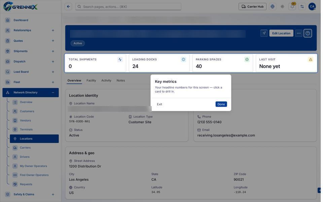Expand the Load Board section
The height and width of the screenshot is (202, 323).
[53, 72]
